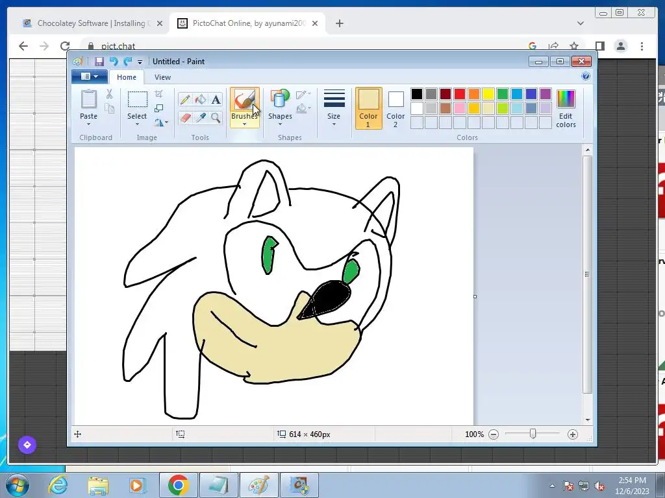The width and height of the screenshot is (665, 498).
Task: Open Windows Explorer folder from taskbar
Action: click(x=98, y=485)
